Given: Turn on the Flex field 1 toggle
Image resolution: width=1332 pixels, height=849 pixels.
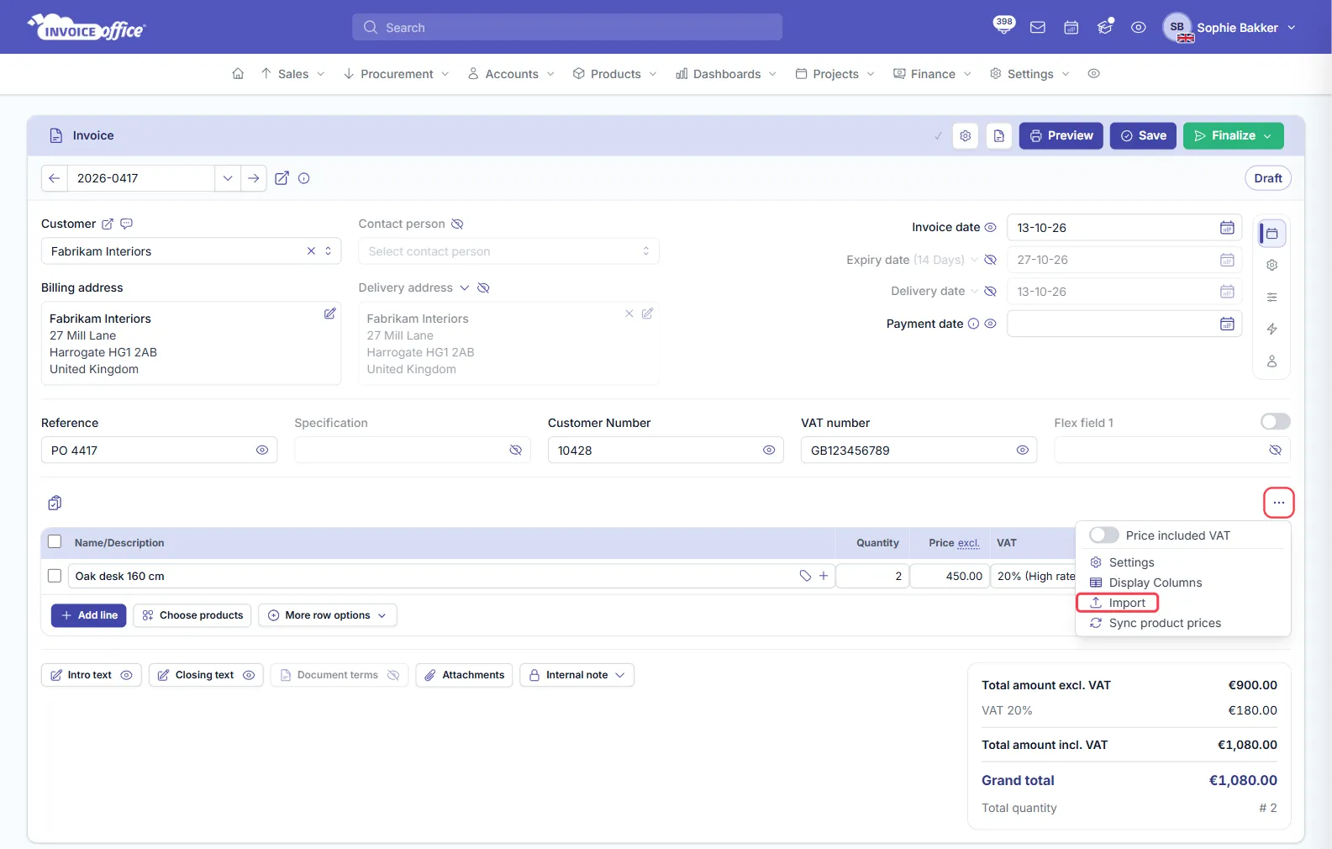Looking at the screenshot, I should 1276,421.
